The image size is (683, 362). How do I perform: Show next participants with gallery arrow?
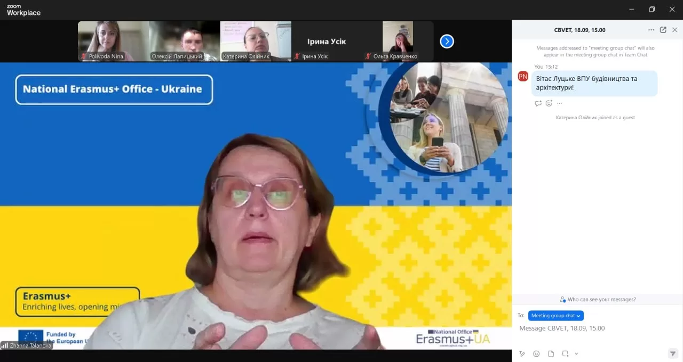point(447,41)
